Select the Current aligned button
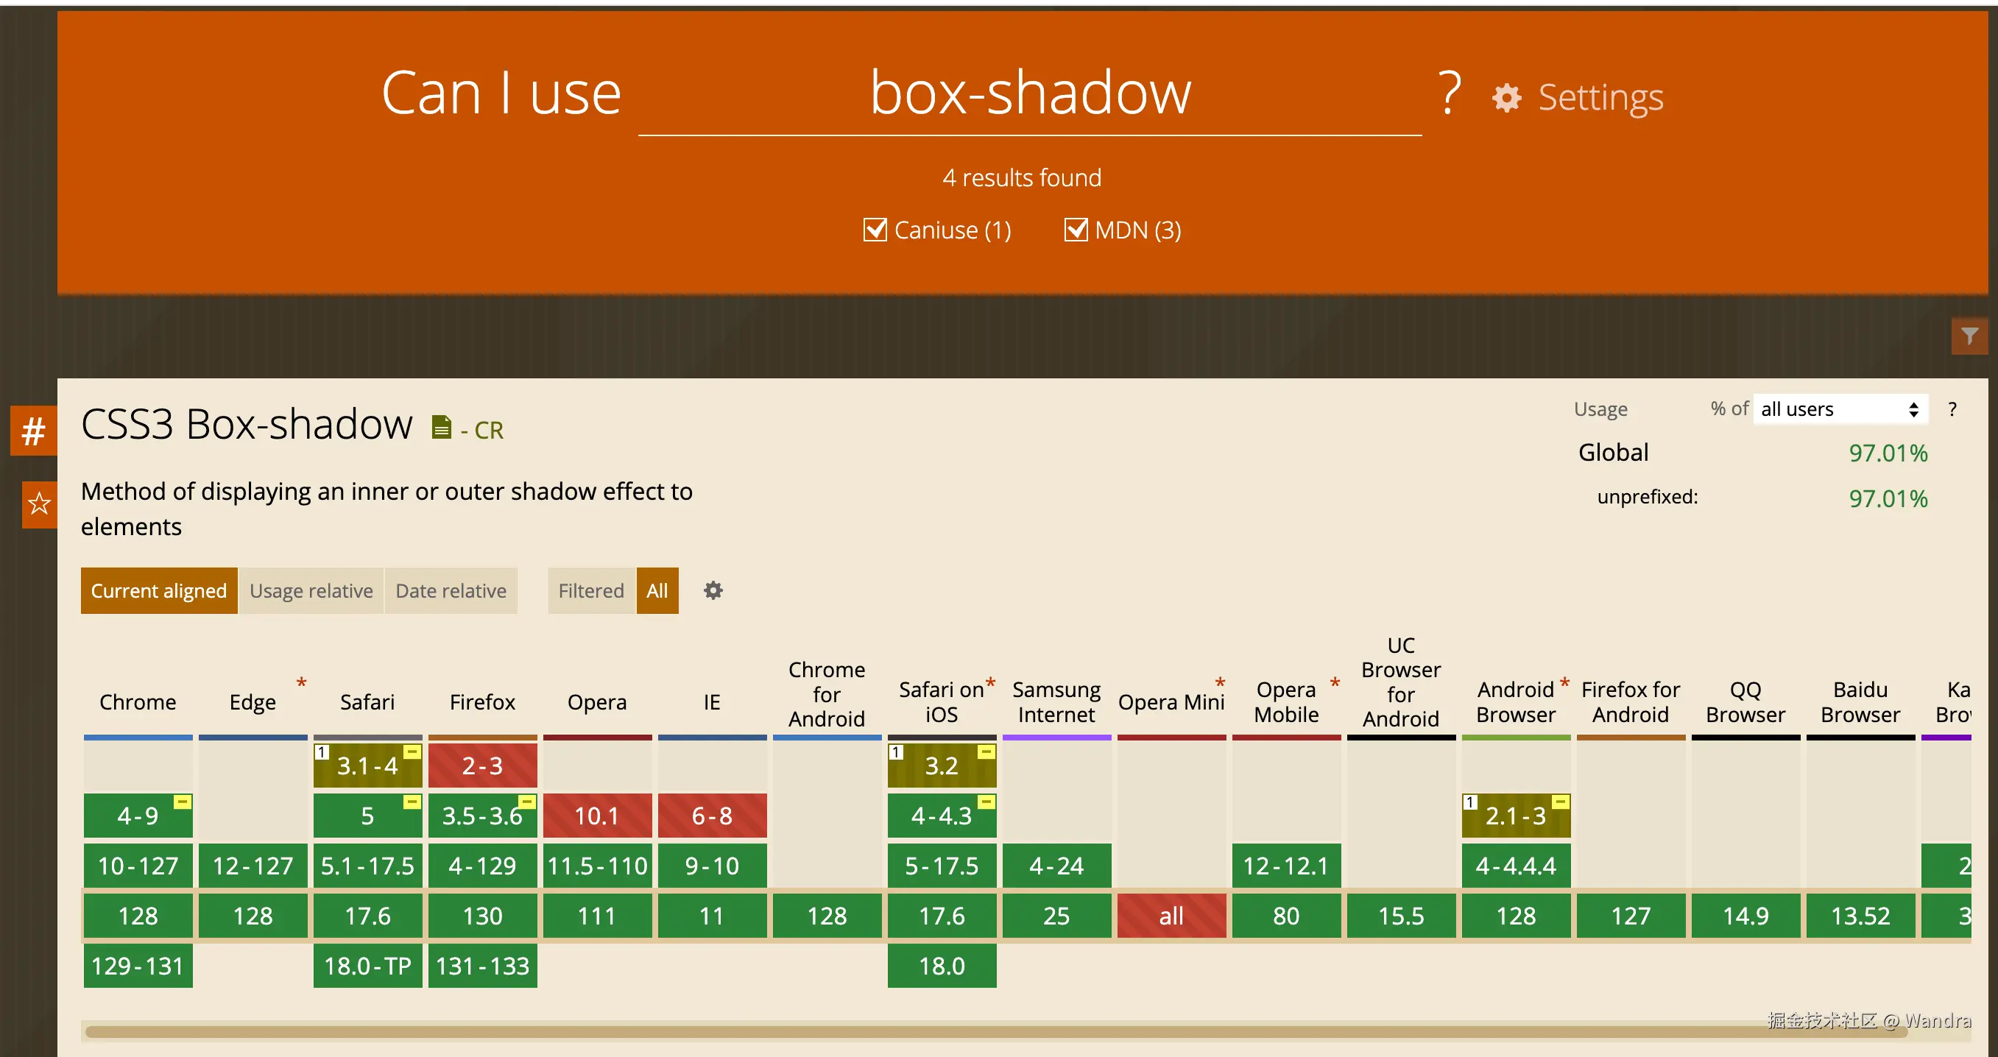Viewport: 1998px width, 1057px height. pos(159,591)
